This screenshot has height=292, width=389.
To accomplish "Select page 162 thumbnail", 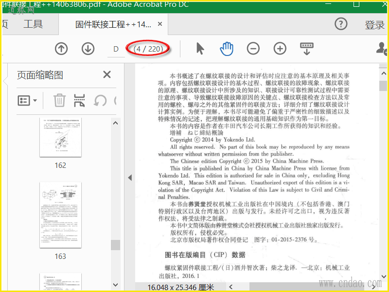I will coord(60,137).
